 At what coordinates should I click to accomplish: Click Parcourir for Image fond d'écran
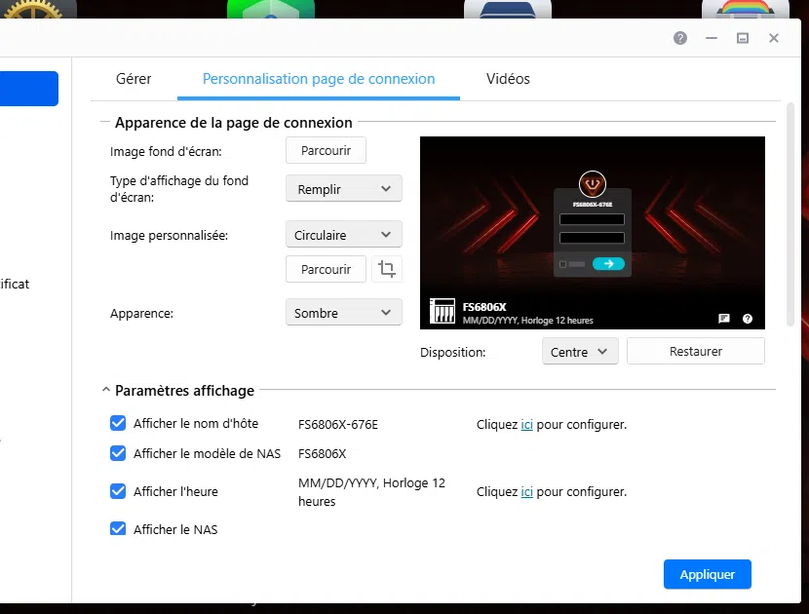327,151
